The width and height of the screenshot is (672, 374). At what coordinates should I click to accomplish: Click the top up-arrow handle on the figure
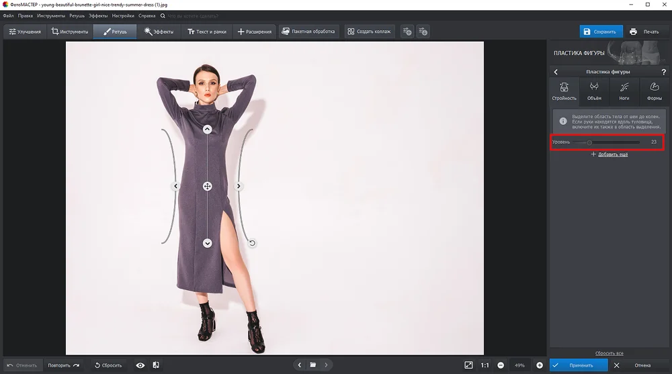(x=207, y=130)
